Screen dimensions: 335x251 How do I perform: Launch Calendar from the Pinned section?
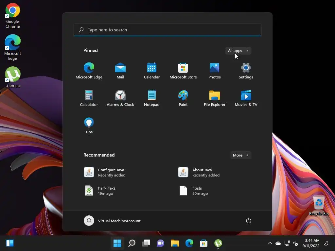(x=152, y=71)
